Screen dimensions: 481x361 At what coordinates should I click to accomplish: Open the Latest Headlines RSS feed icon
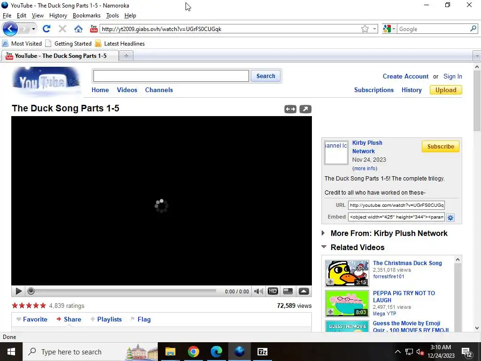98,44
